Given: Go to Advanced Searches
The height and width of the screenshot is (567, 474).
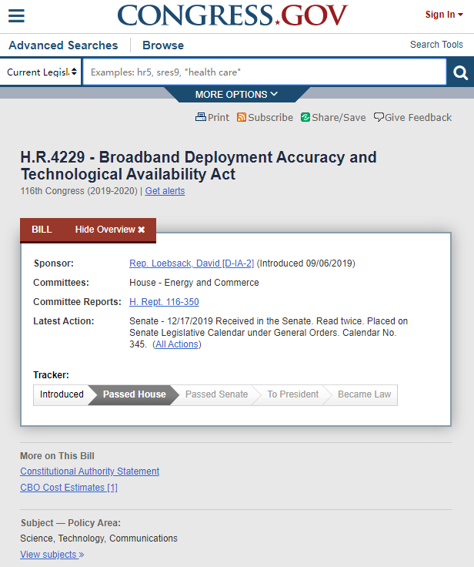Looking at the screenshot, I should (63, 45).
